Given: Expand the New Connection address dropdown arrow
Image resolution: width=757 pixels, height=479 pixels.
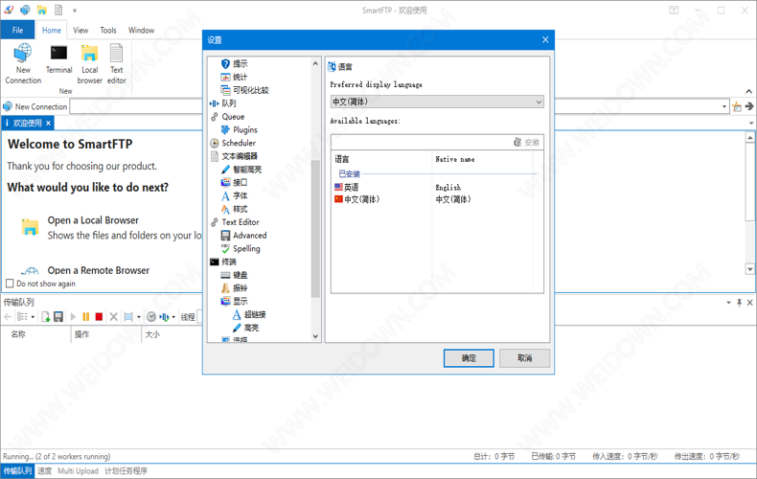Looking at the screenshot, I should [724, 107].
